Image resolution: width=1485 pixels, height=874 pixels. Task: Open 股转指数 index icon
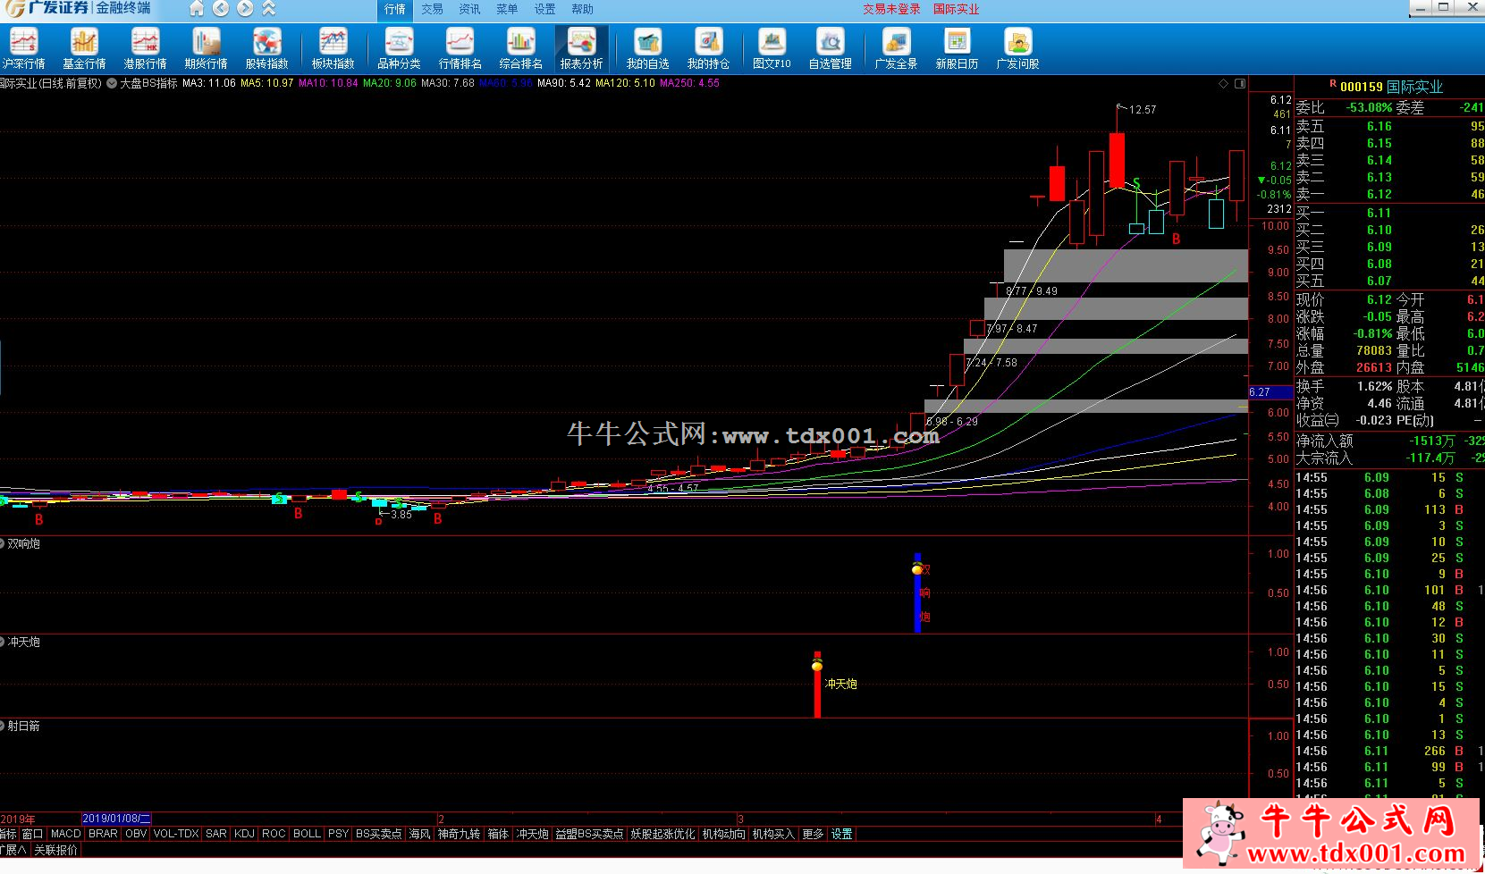pyautogui.click(x=266, y=49)
